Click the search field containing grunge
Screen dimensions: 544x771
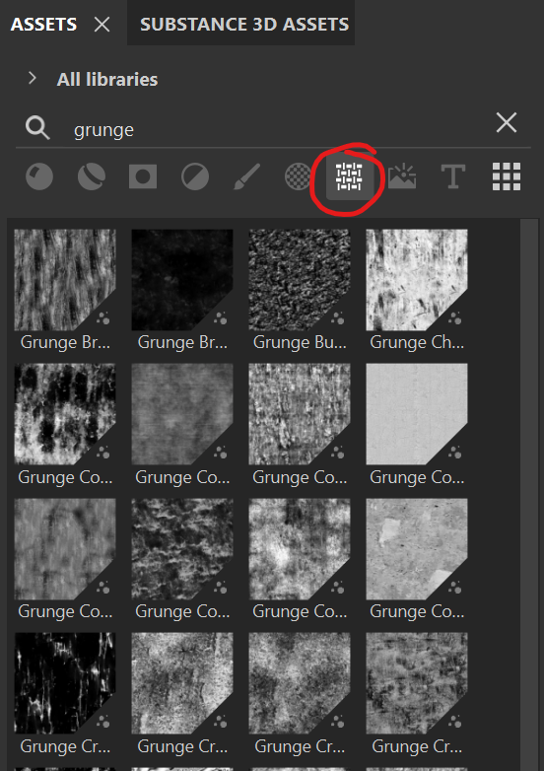[273, 129]
